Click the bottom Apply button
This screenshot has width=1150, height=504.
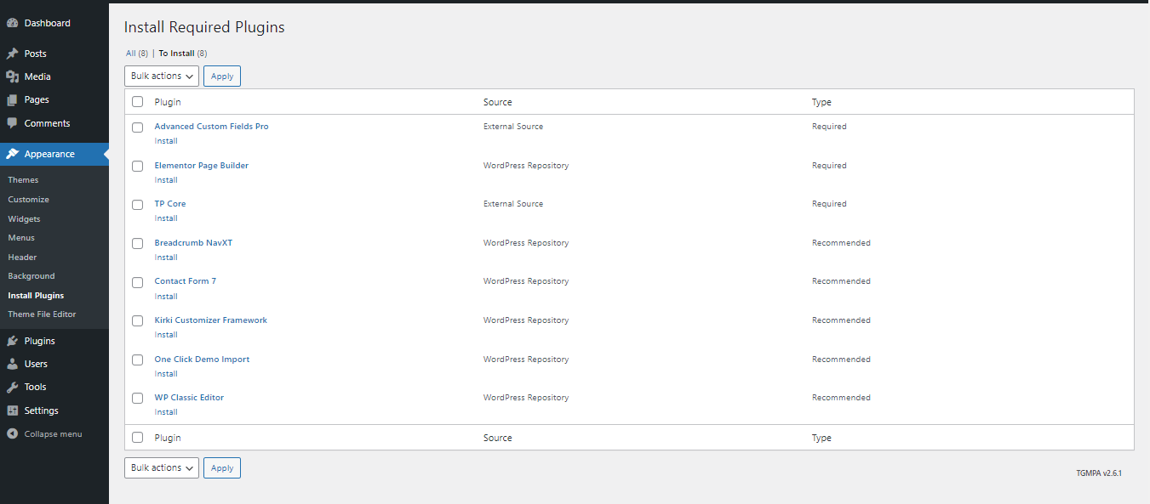coord(222,467)
